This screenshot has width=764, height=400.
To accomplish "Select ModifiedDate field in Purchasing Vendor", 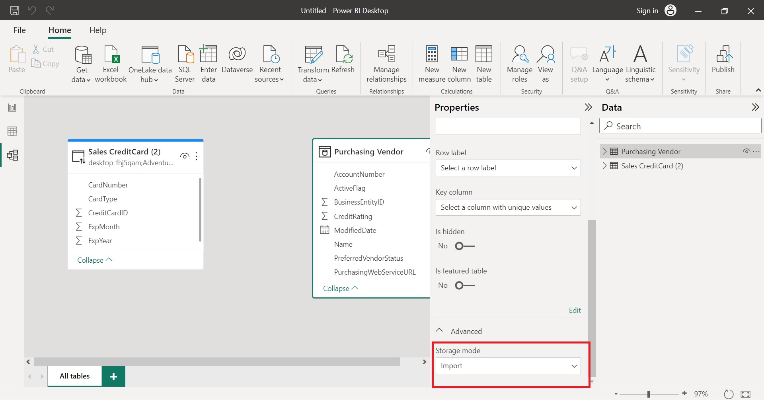I will coord(355,230).
